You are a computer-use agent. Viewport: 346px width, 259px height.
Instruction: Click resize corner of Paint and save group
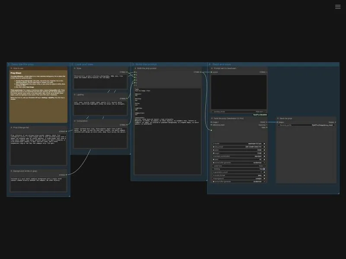point(338,193)
